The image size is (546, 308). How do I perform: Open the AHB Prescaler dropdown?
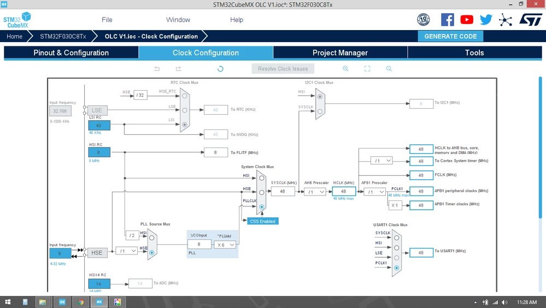[315, 192]
